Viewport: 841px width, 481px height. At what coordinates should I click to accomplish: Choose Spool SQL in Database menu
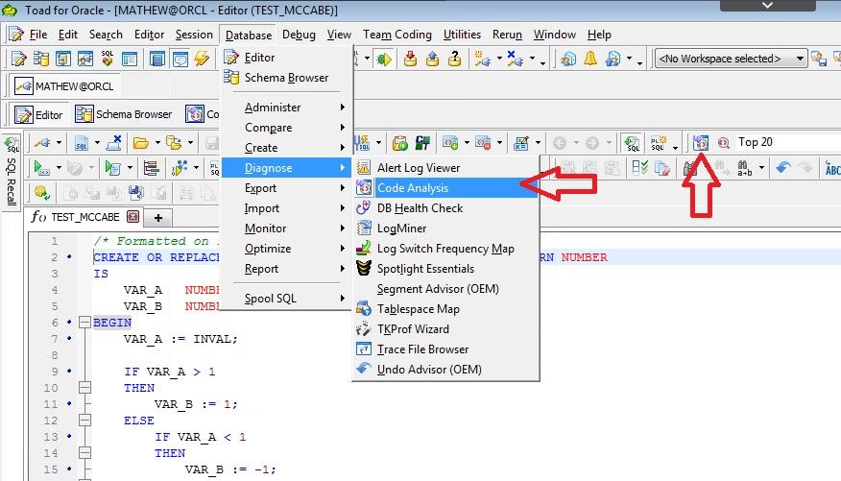287,299
